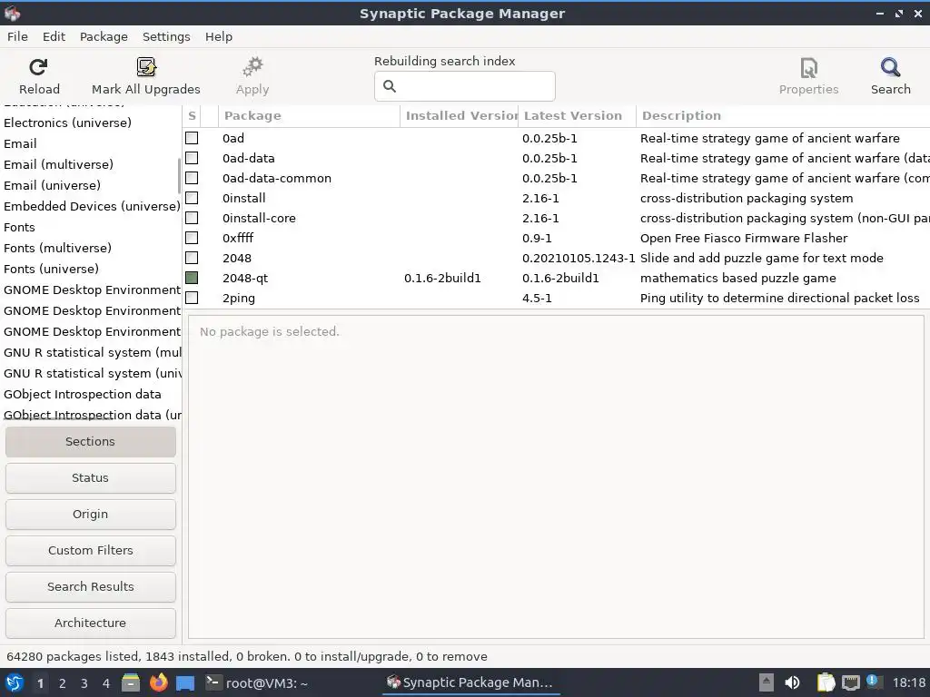Select the Fonts section
This screenshot has width=930, height=697.
click(20, 227)
